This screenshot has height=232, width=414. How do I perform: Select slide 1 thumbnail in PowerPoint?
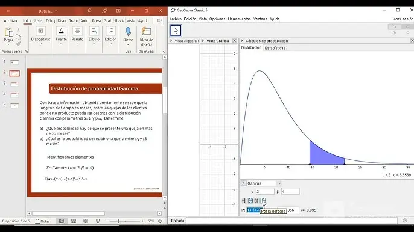pyautogui.click(x=14, y=62)
